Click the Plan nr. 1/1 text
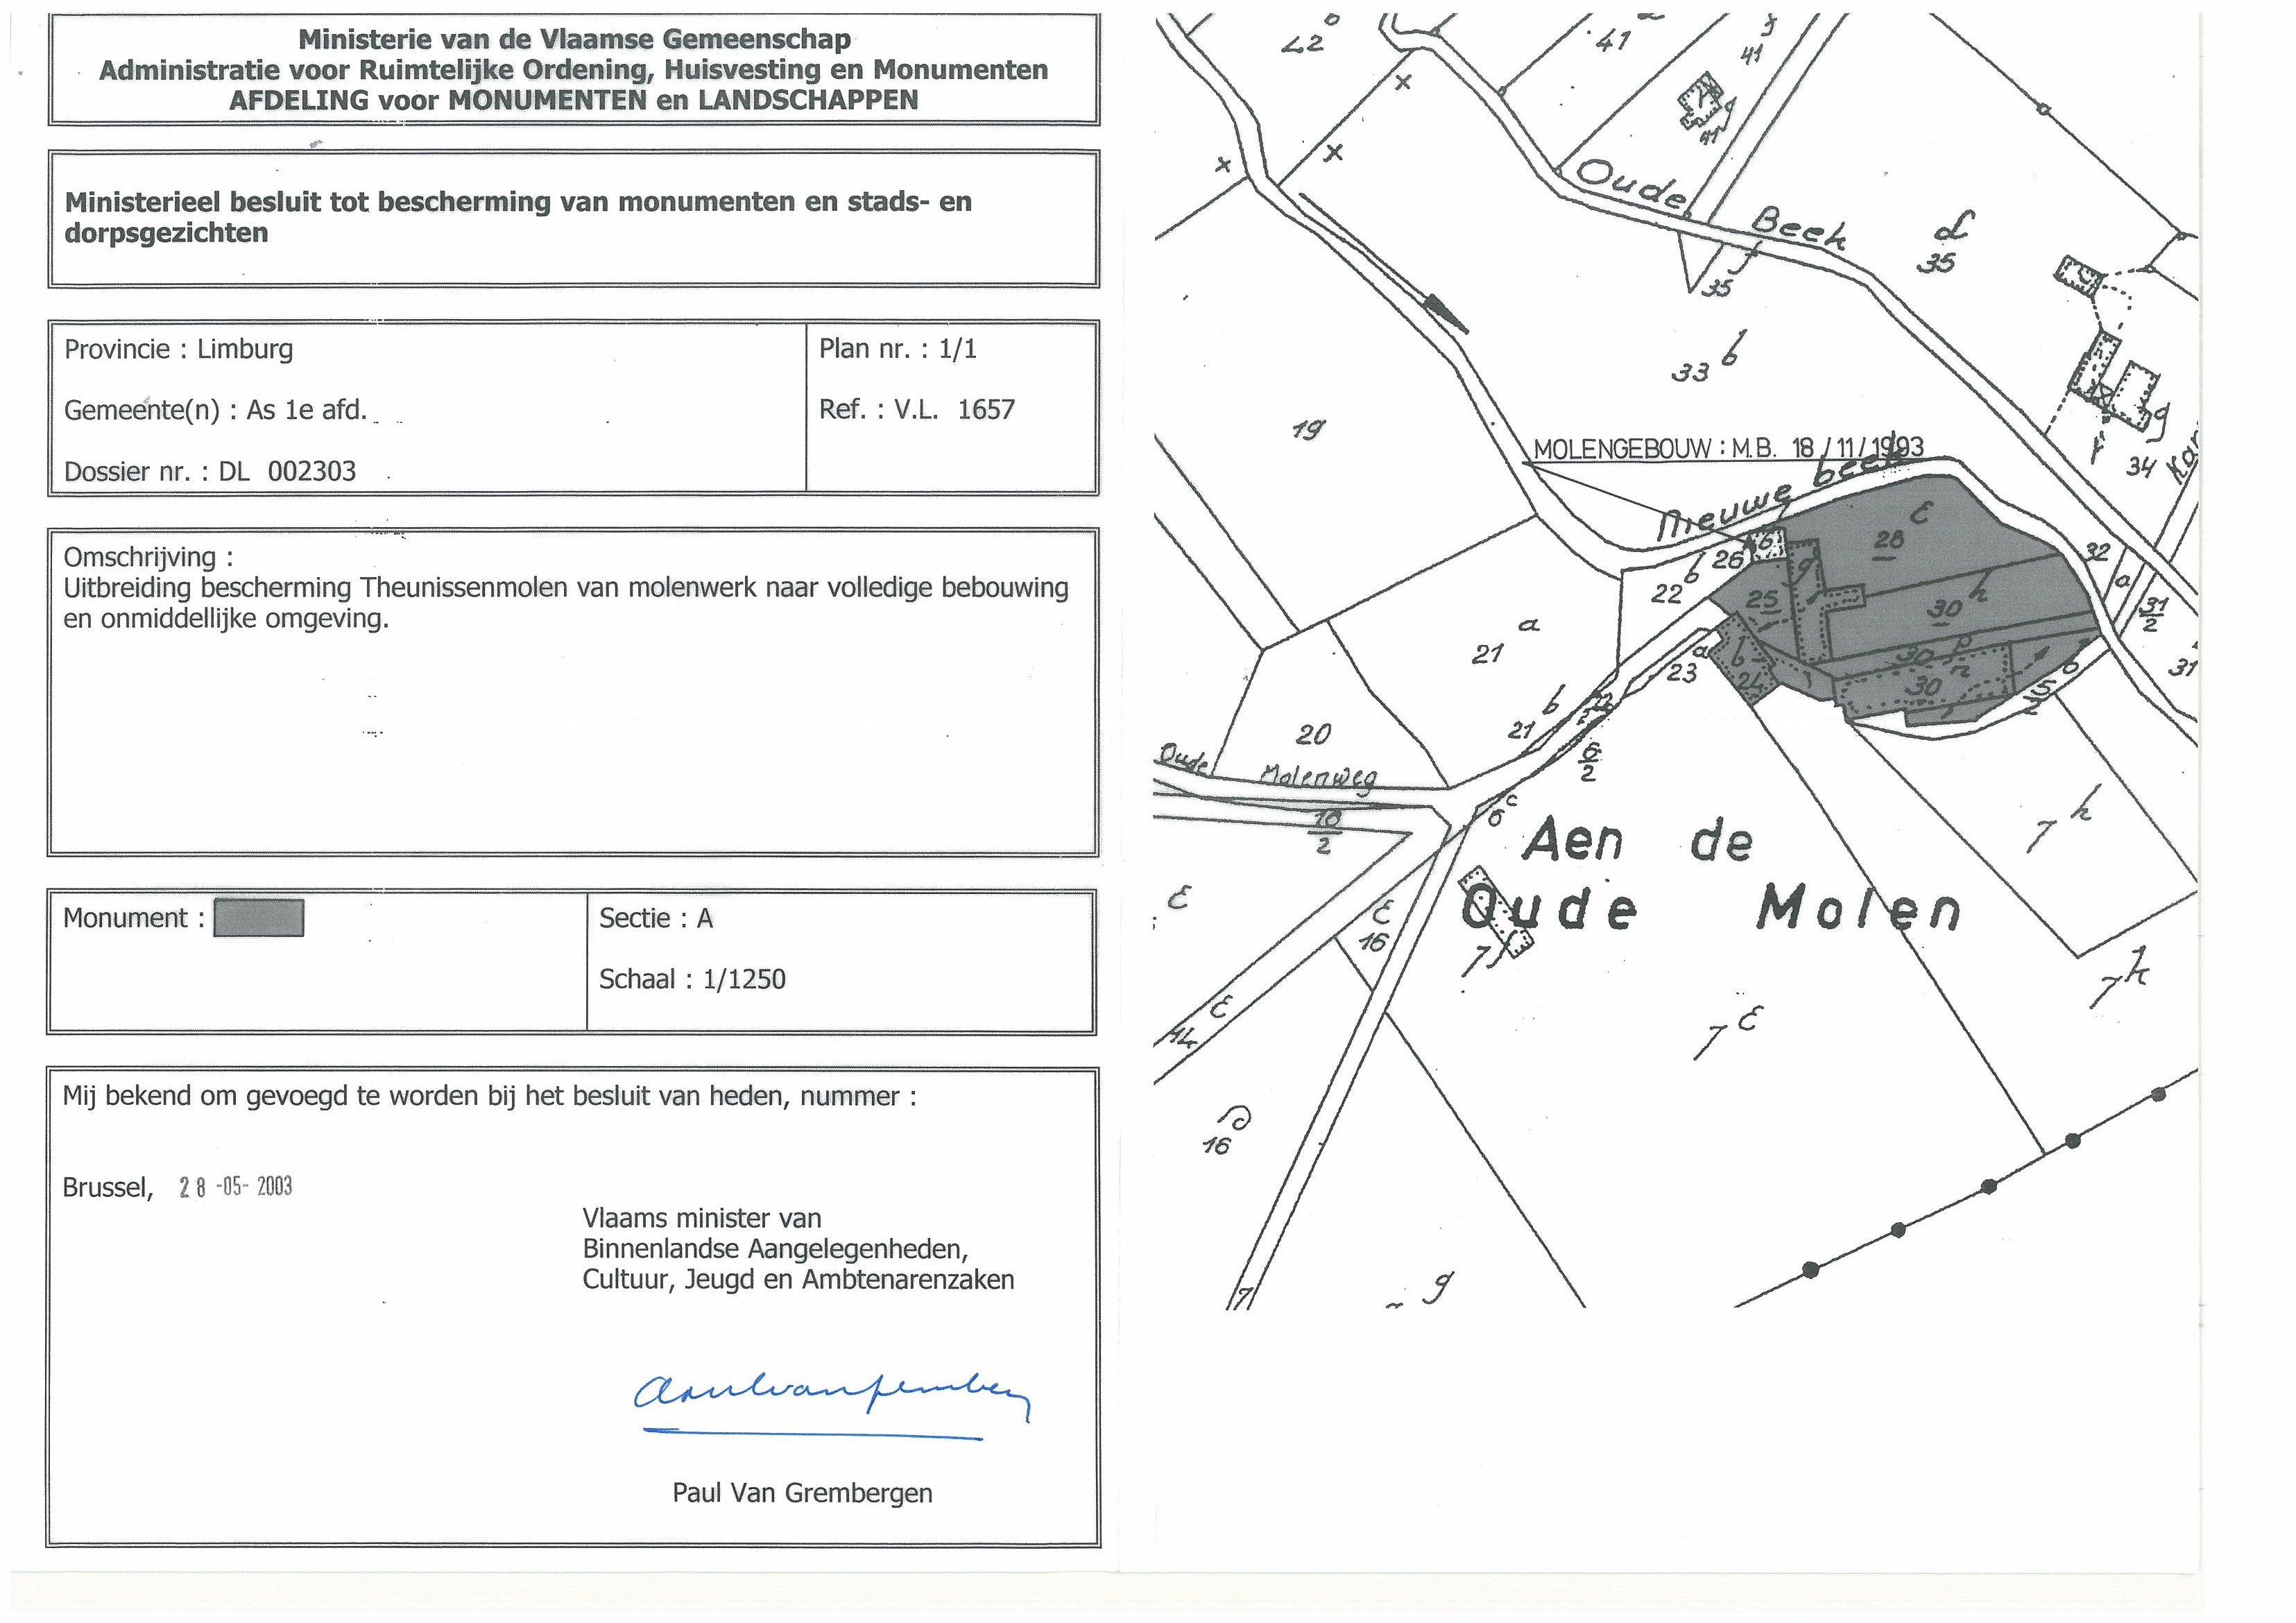This screenshot has height=1623, width=2296. coord(897,349)
